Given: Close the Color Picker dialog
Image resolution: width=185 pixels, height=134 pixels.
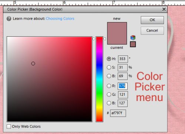Looking at the screenshot, I should 164,9.
